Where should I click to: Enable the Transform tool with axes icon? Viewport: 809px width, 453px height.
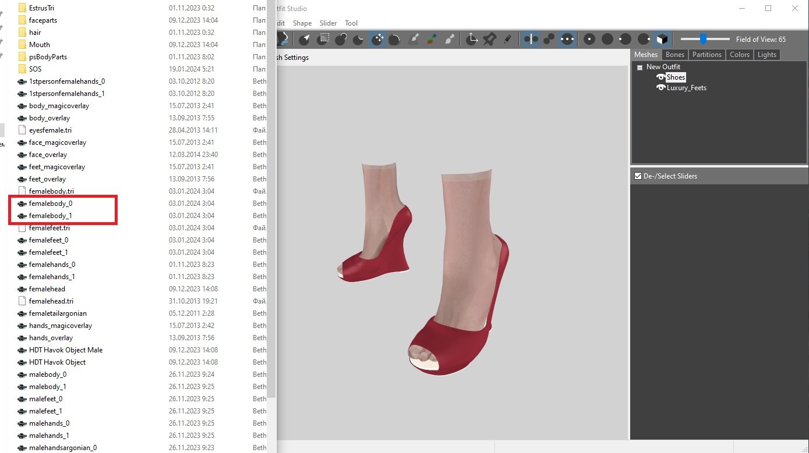coord(471,39)
